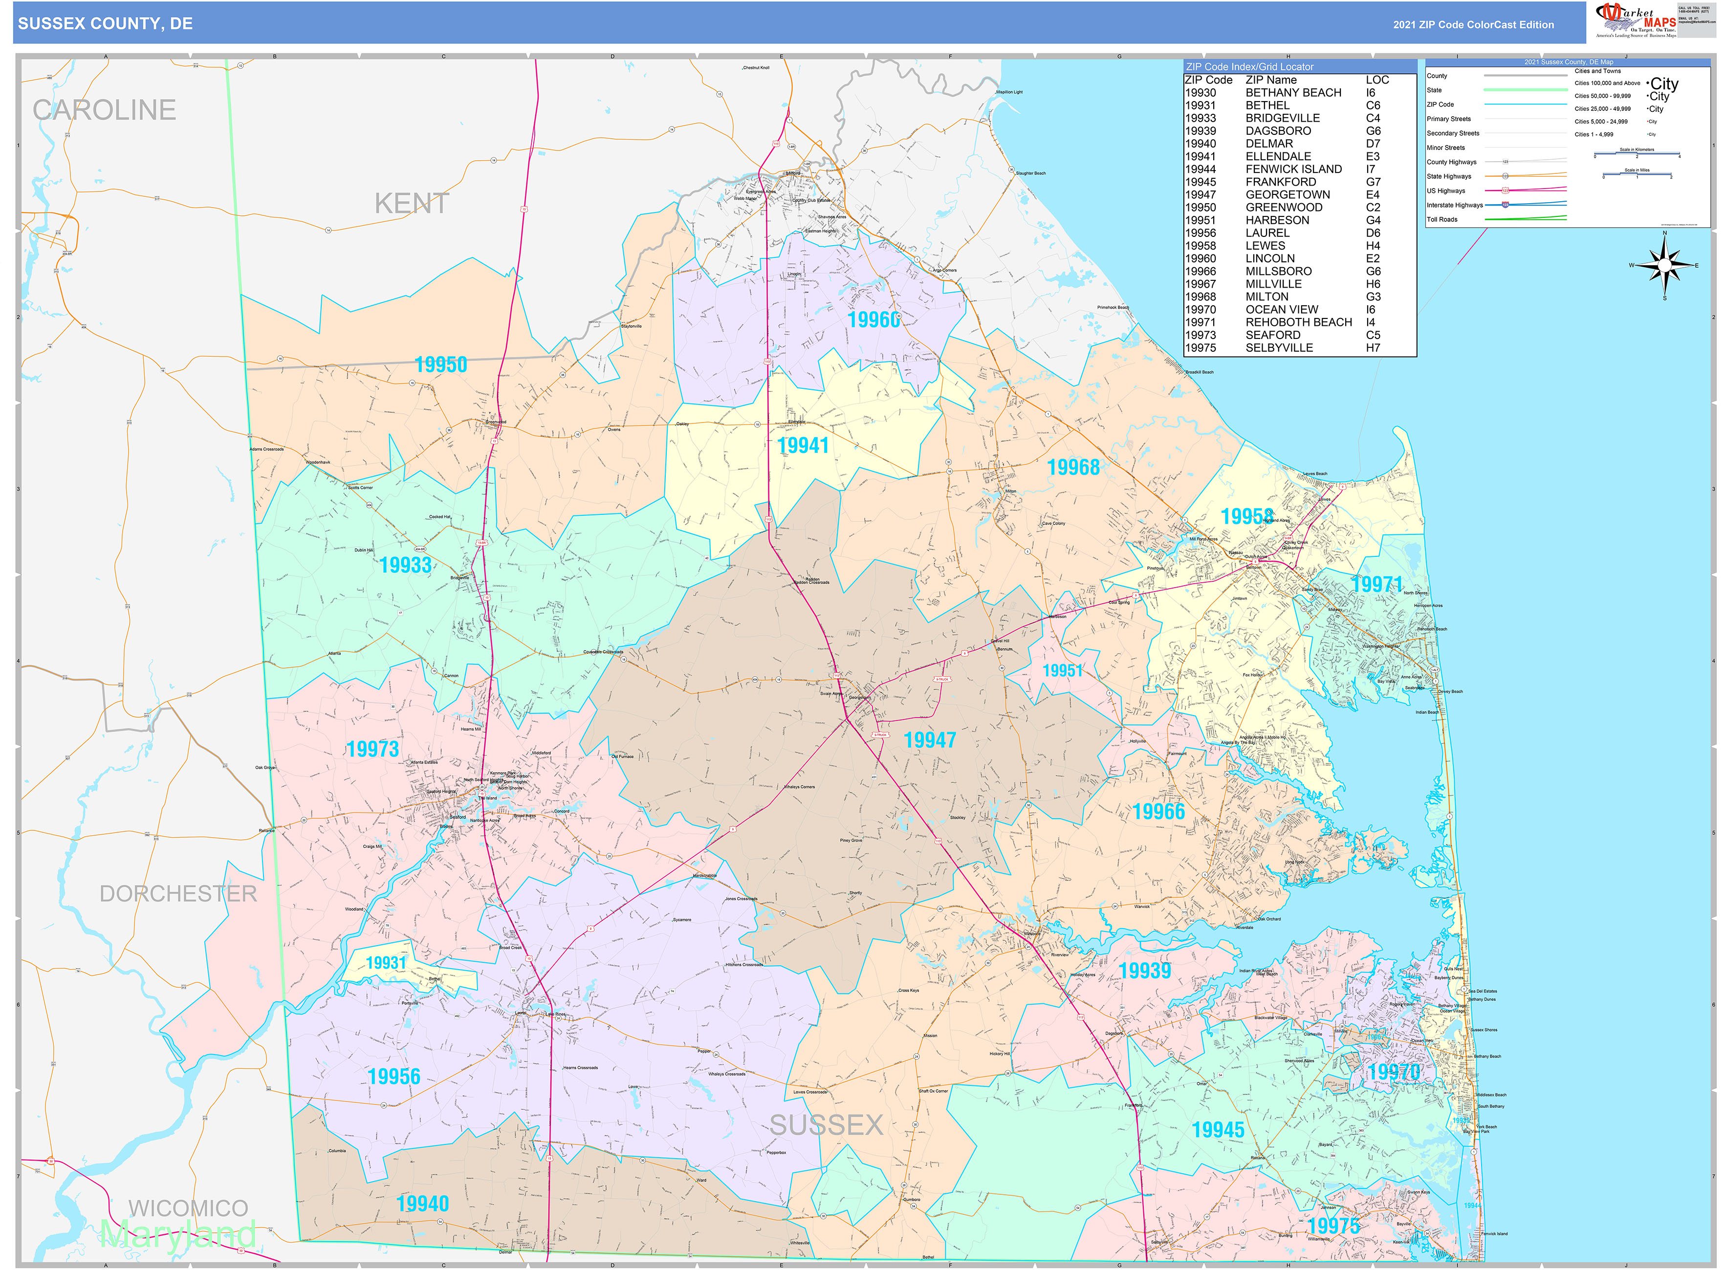
Task: Click the 19975 ZIP label on the map
Action: pos(1334,1226)
